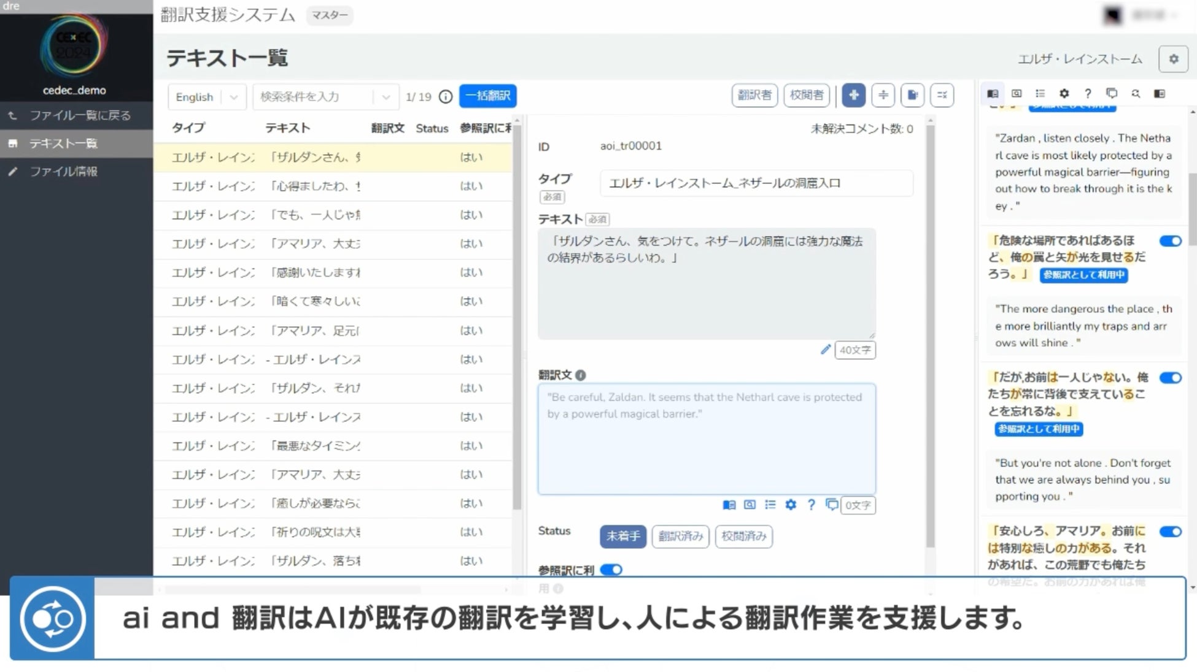Click the list icon in right panel toolbar
The width and height of the screenshot is (1197, 672).
[1040, 93]
